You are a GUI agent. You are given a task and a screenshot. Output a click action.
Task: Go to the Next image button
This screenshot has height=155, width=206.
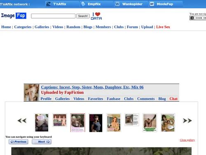click(42, 142)
